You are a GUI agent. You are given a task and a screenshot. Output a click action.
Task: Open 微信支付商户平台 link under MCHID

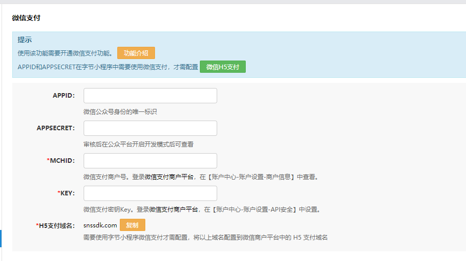169,177
